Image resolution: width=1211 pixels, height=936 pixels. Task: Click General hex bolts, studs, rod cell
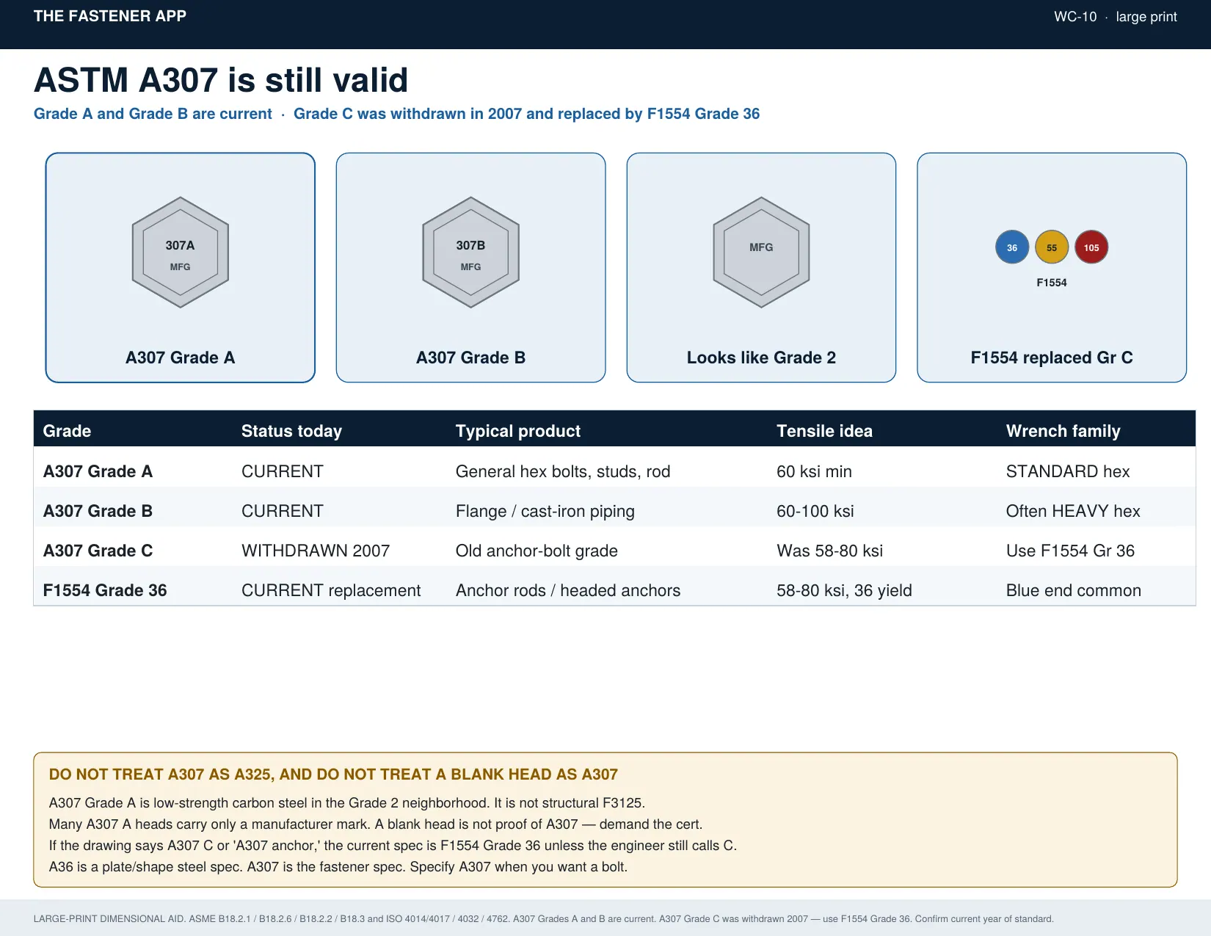(563, 471)
